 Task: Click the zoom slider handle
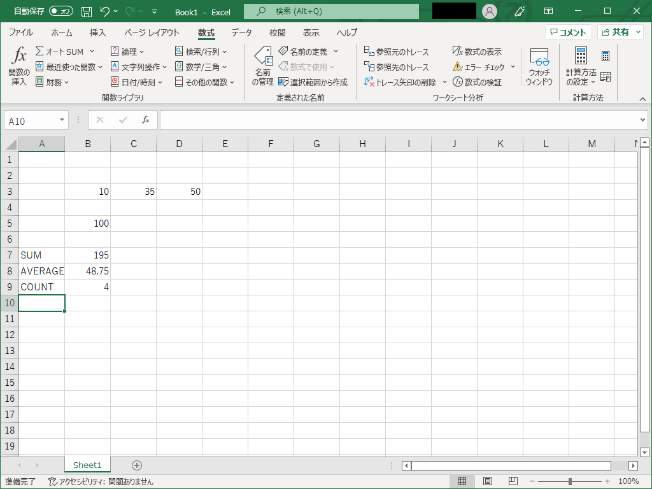tap(570, 481)
